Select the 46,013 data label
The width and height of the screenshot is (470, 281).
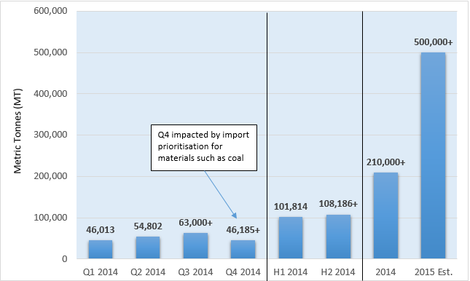(x=101, y=230)
